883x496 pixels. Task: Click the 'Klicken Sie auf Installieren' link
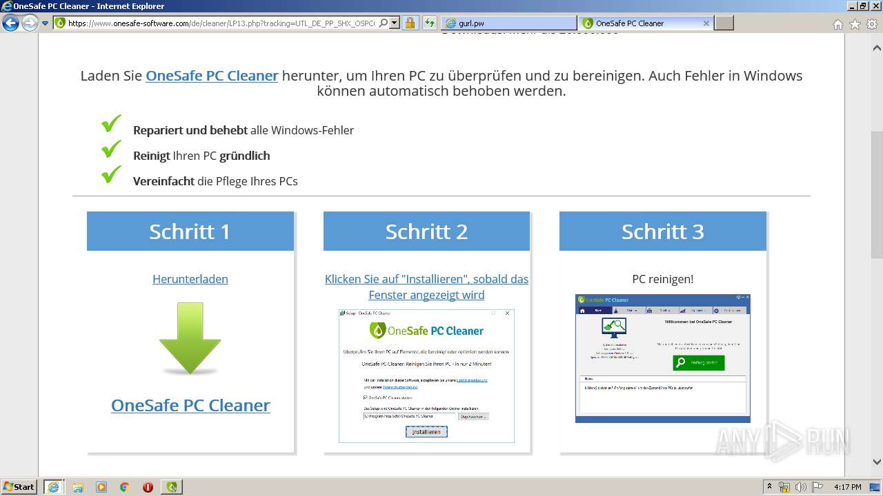[x=426, y=287]
